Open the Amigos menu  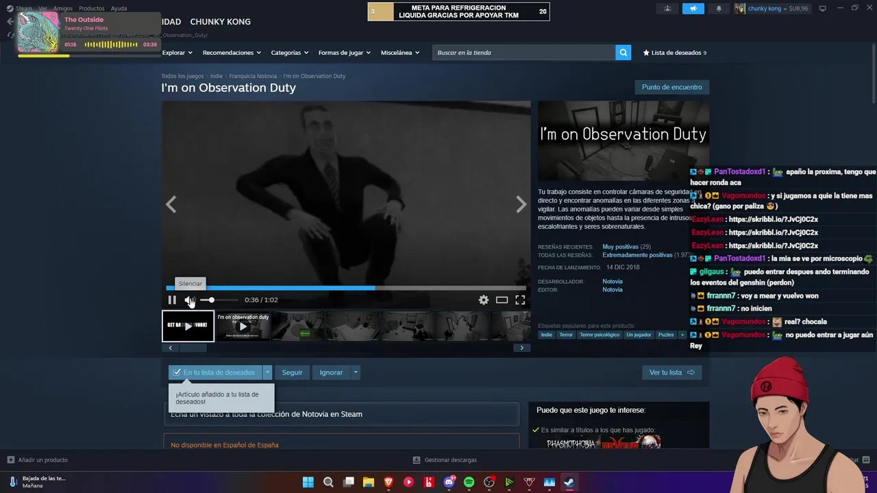click(63, 8)
